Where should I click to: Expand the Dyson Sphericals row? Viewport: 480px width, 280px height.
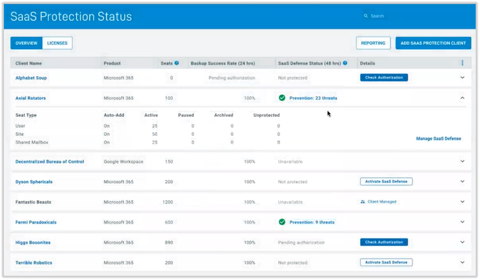click(x=462, y=182)
